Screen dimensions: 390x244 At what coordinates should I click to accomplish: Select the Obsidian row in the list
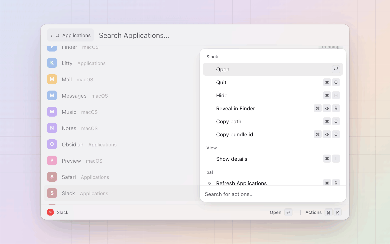pyautogui.click(x=122, y=144)
